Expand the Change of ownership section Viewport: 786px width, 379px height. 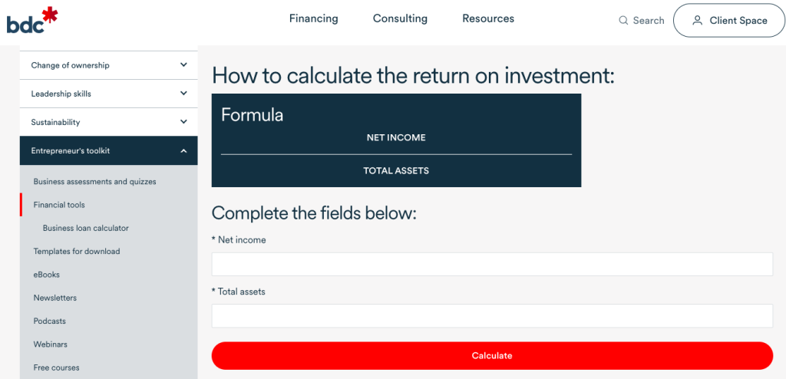(x=183, y=65)
